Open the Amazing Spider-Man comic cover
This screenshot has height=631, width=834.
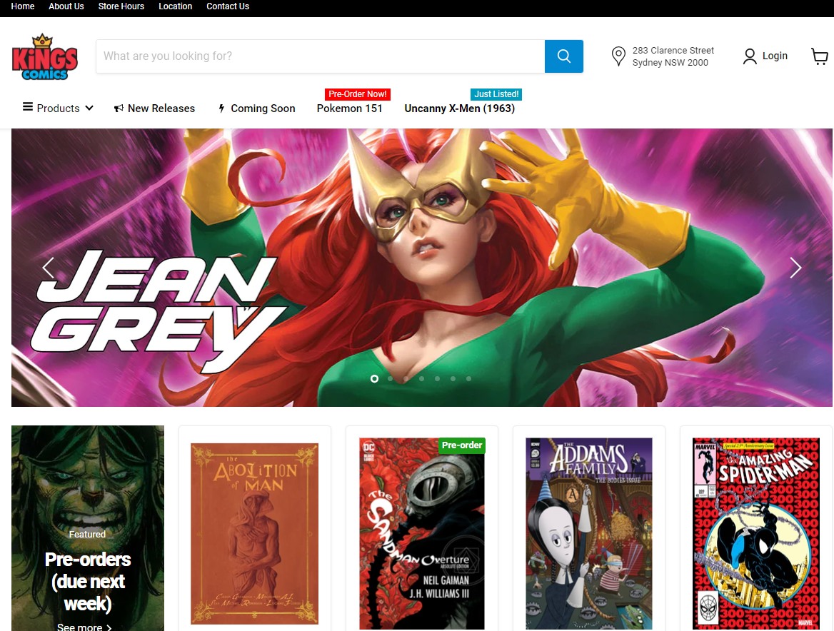pos(755,534)
